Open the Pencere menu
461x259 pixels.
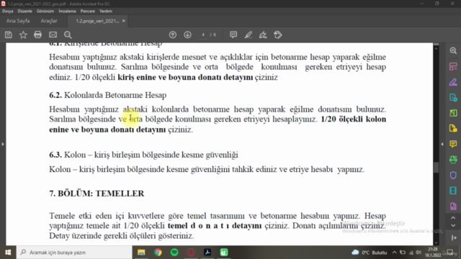(88, 12)
